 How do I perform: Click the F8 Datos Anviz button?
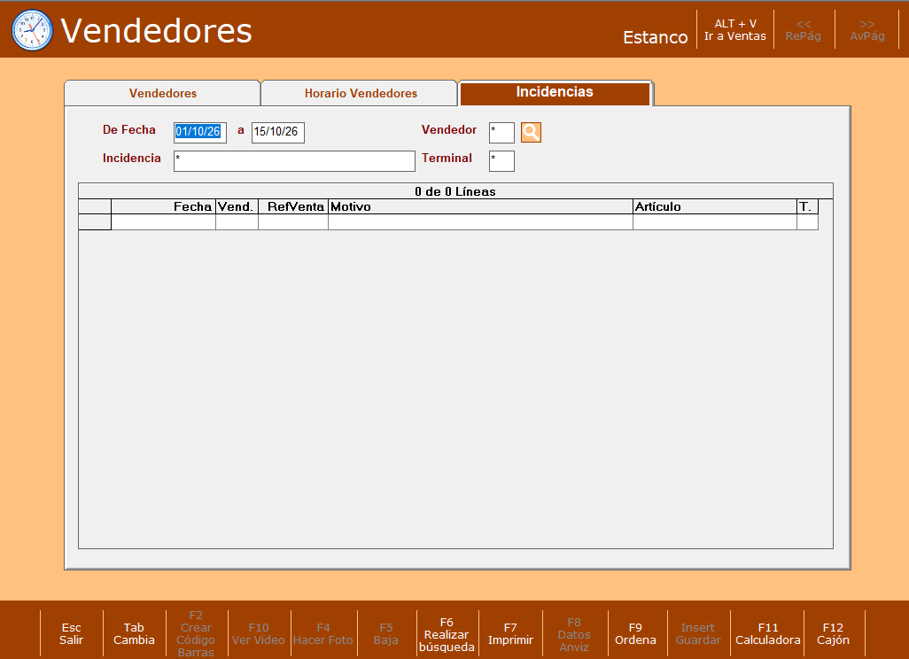point(574,634)
